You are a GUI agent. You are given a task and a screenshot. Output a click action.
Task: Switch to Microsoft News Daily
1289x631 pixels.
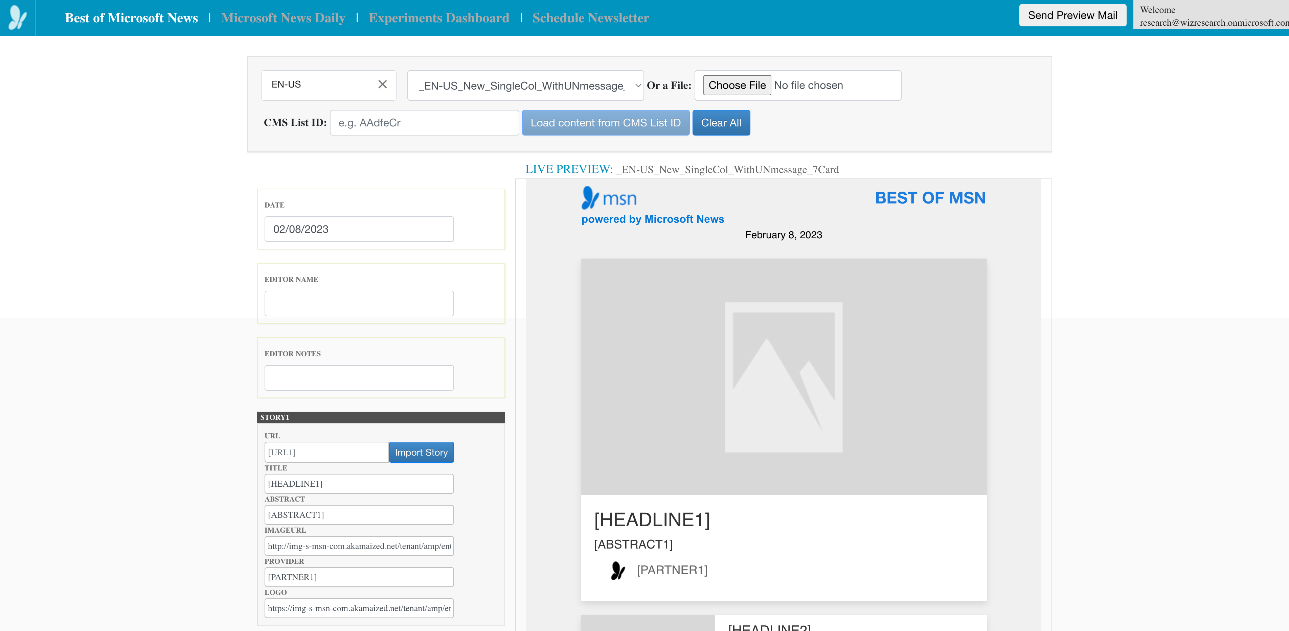coord(283,18)
